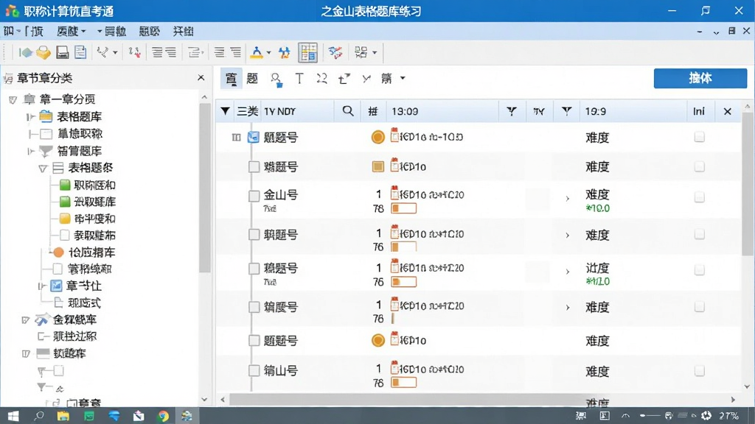Open the Windows Start menu

point(13,416)
